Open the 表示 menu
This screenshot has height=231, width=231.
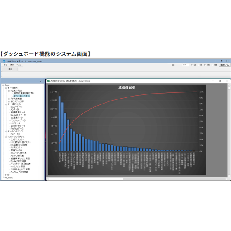pyautogui.click(x=12, y=65)
